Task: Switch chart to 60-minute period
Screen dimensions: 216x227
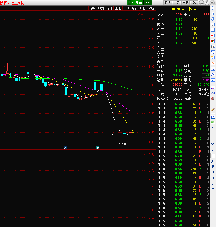Action: coord(213,150)
